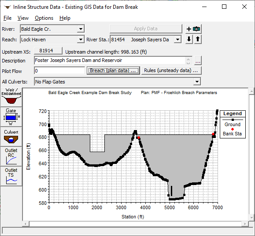Open the Options menu
The height and width of the screenshot is (236, 255).
click(44, 18)
